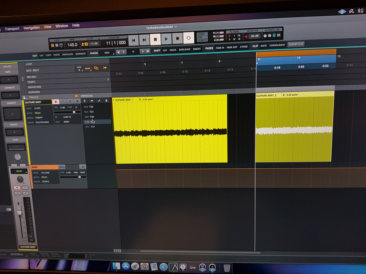This screenshot has height=274, width=366.
Task: Record-arm the GUITARE SM57 track
Action: (x=56, y=102)
